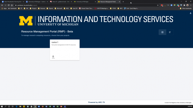Open the Chrome profile avatar
Viewport: 193px width, 108px height.
pyautogui.click(x=187, y=5)
